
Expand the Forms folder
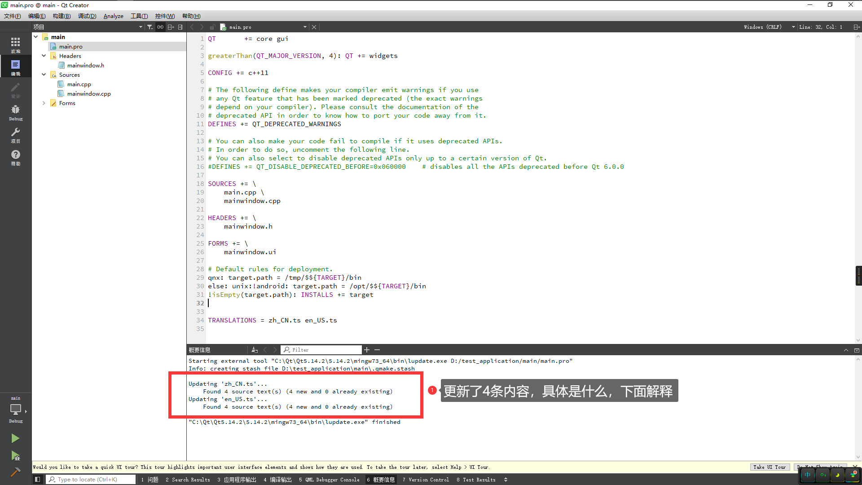coord(44,103)
